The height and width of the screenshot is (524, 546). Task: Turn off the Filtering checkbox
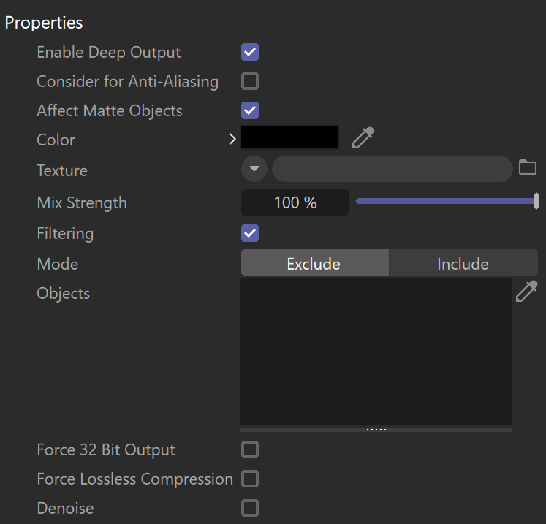(x=250, y=233)
